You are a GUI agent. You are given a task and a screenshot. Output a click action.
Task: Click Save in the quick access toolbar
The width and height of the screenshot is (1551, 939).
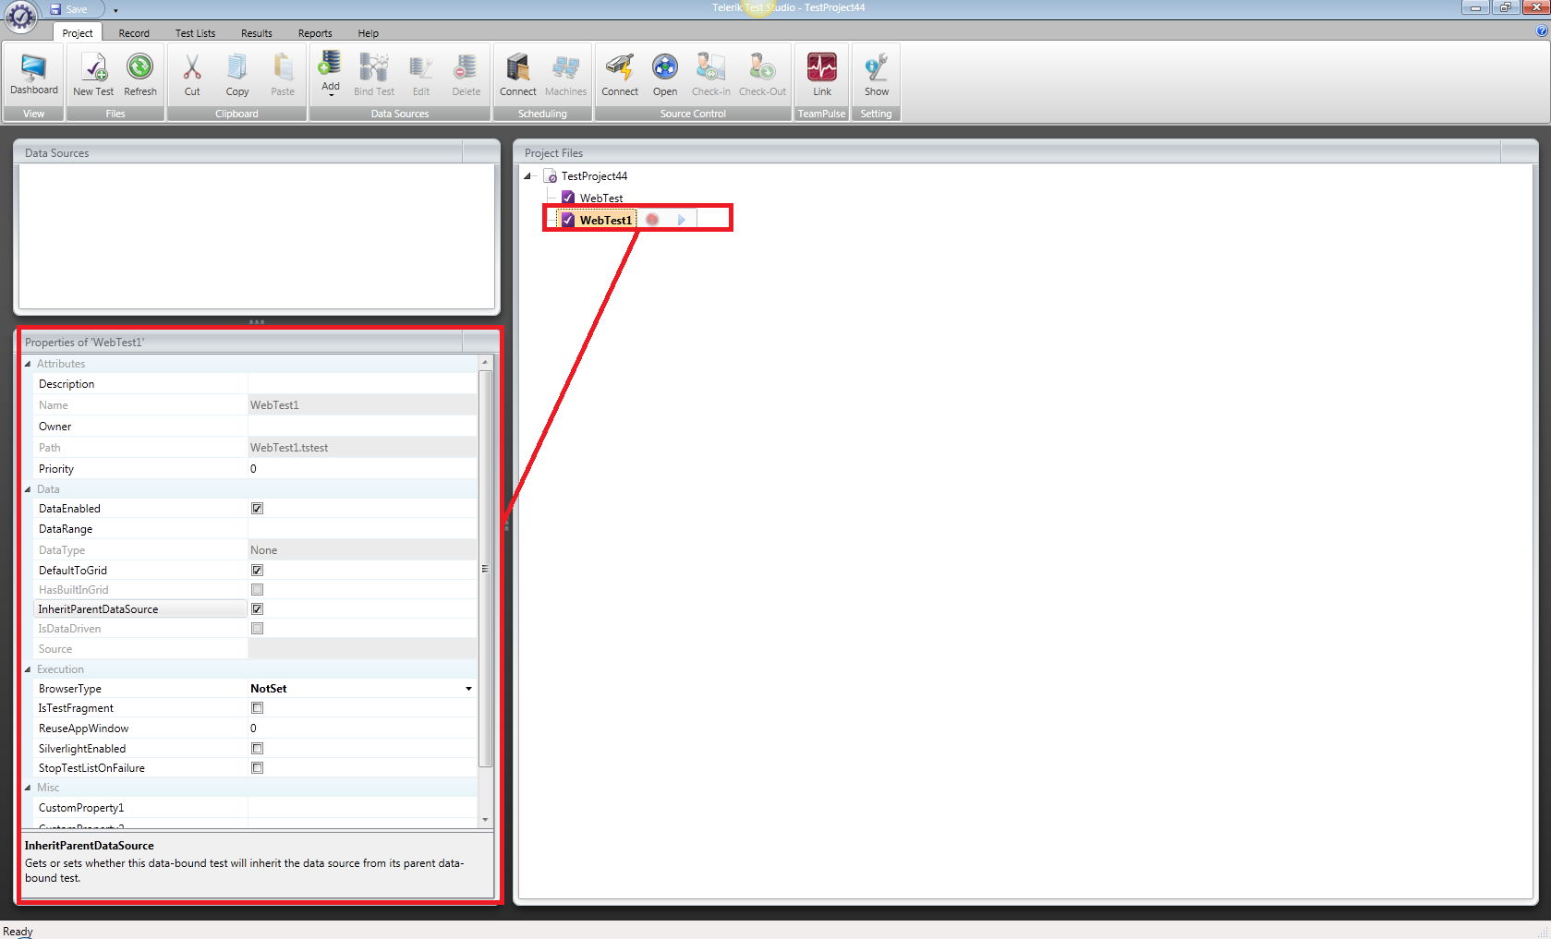tap(69, 9)
